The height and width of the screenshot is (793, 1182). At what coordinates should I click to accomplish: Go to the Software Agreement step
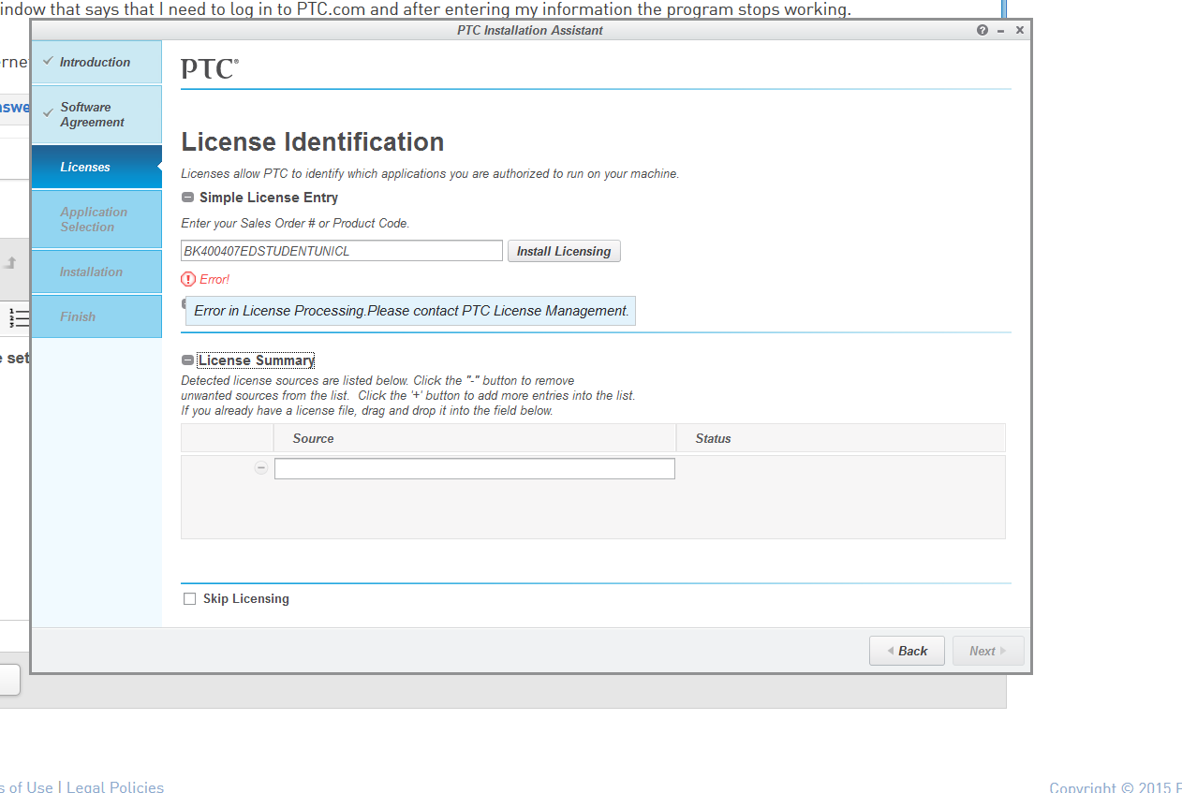96,114
